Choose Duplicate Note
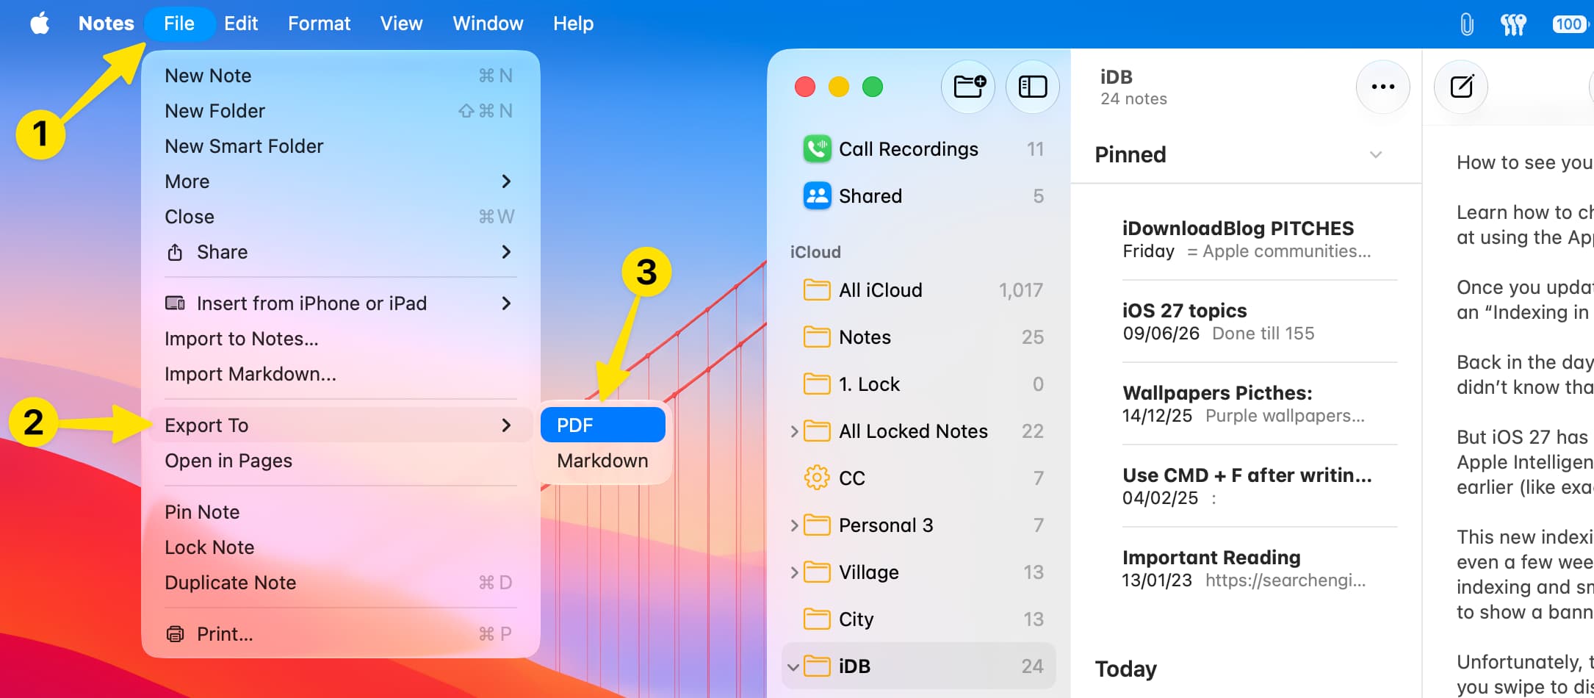The height and width of the screenshot is (698, 1594). click(x=340, y=583)
